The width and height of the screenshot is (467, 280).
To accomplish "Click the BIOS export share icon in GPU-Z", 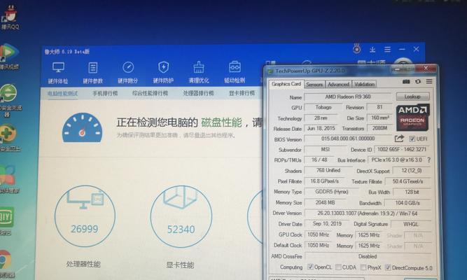I will click(x=399, y=139).
